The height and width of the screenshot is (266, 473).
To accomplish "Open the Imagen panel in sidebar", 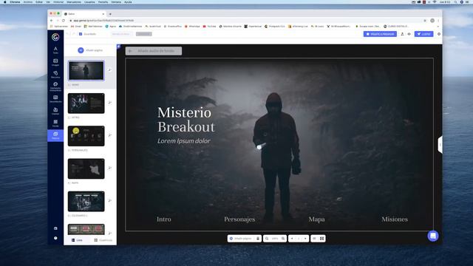I will [x=55, y=62].
